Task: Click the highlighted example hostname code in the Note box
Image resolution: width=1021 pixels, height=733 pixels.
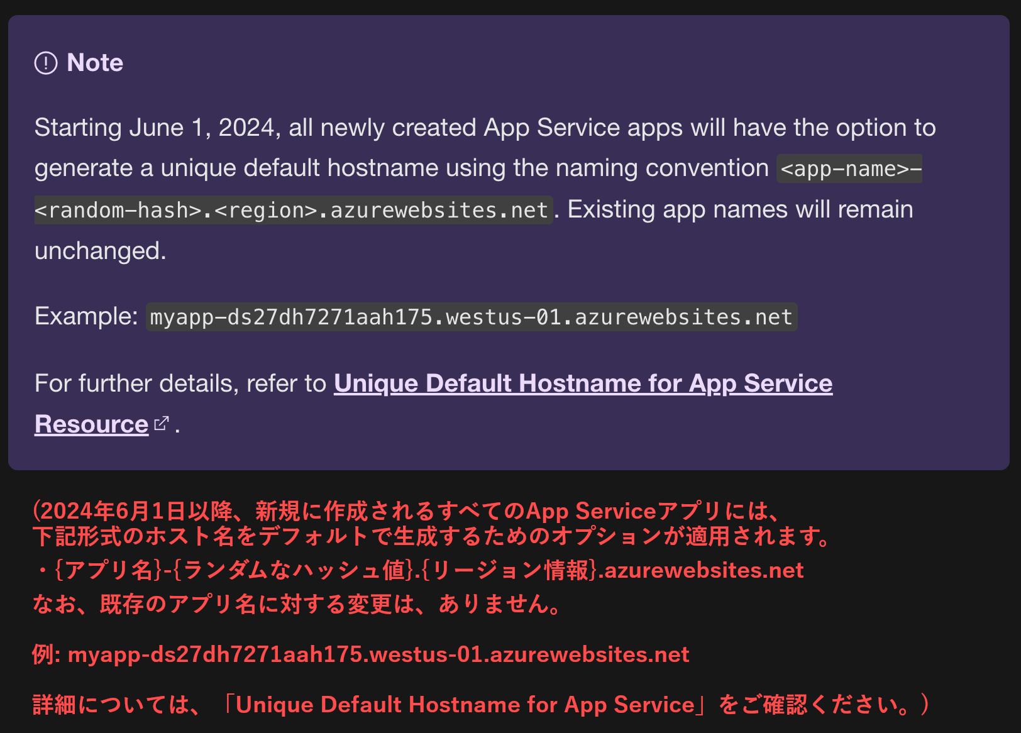Action: (472, 317)
